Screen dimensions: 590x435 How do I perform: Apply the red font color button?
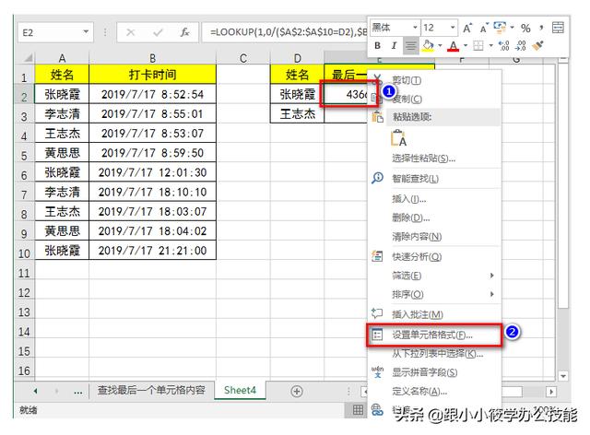point(454,46)
